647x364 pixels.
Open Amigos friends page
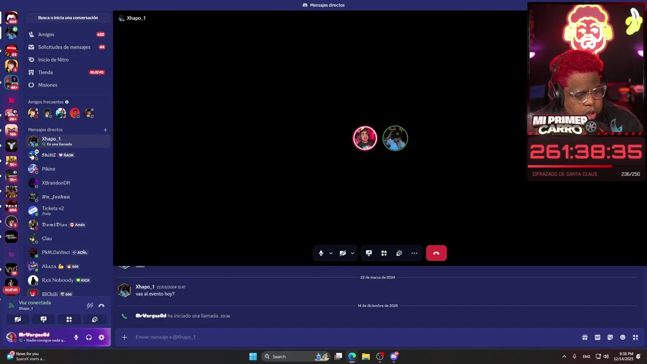68,34
